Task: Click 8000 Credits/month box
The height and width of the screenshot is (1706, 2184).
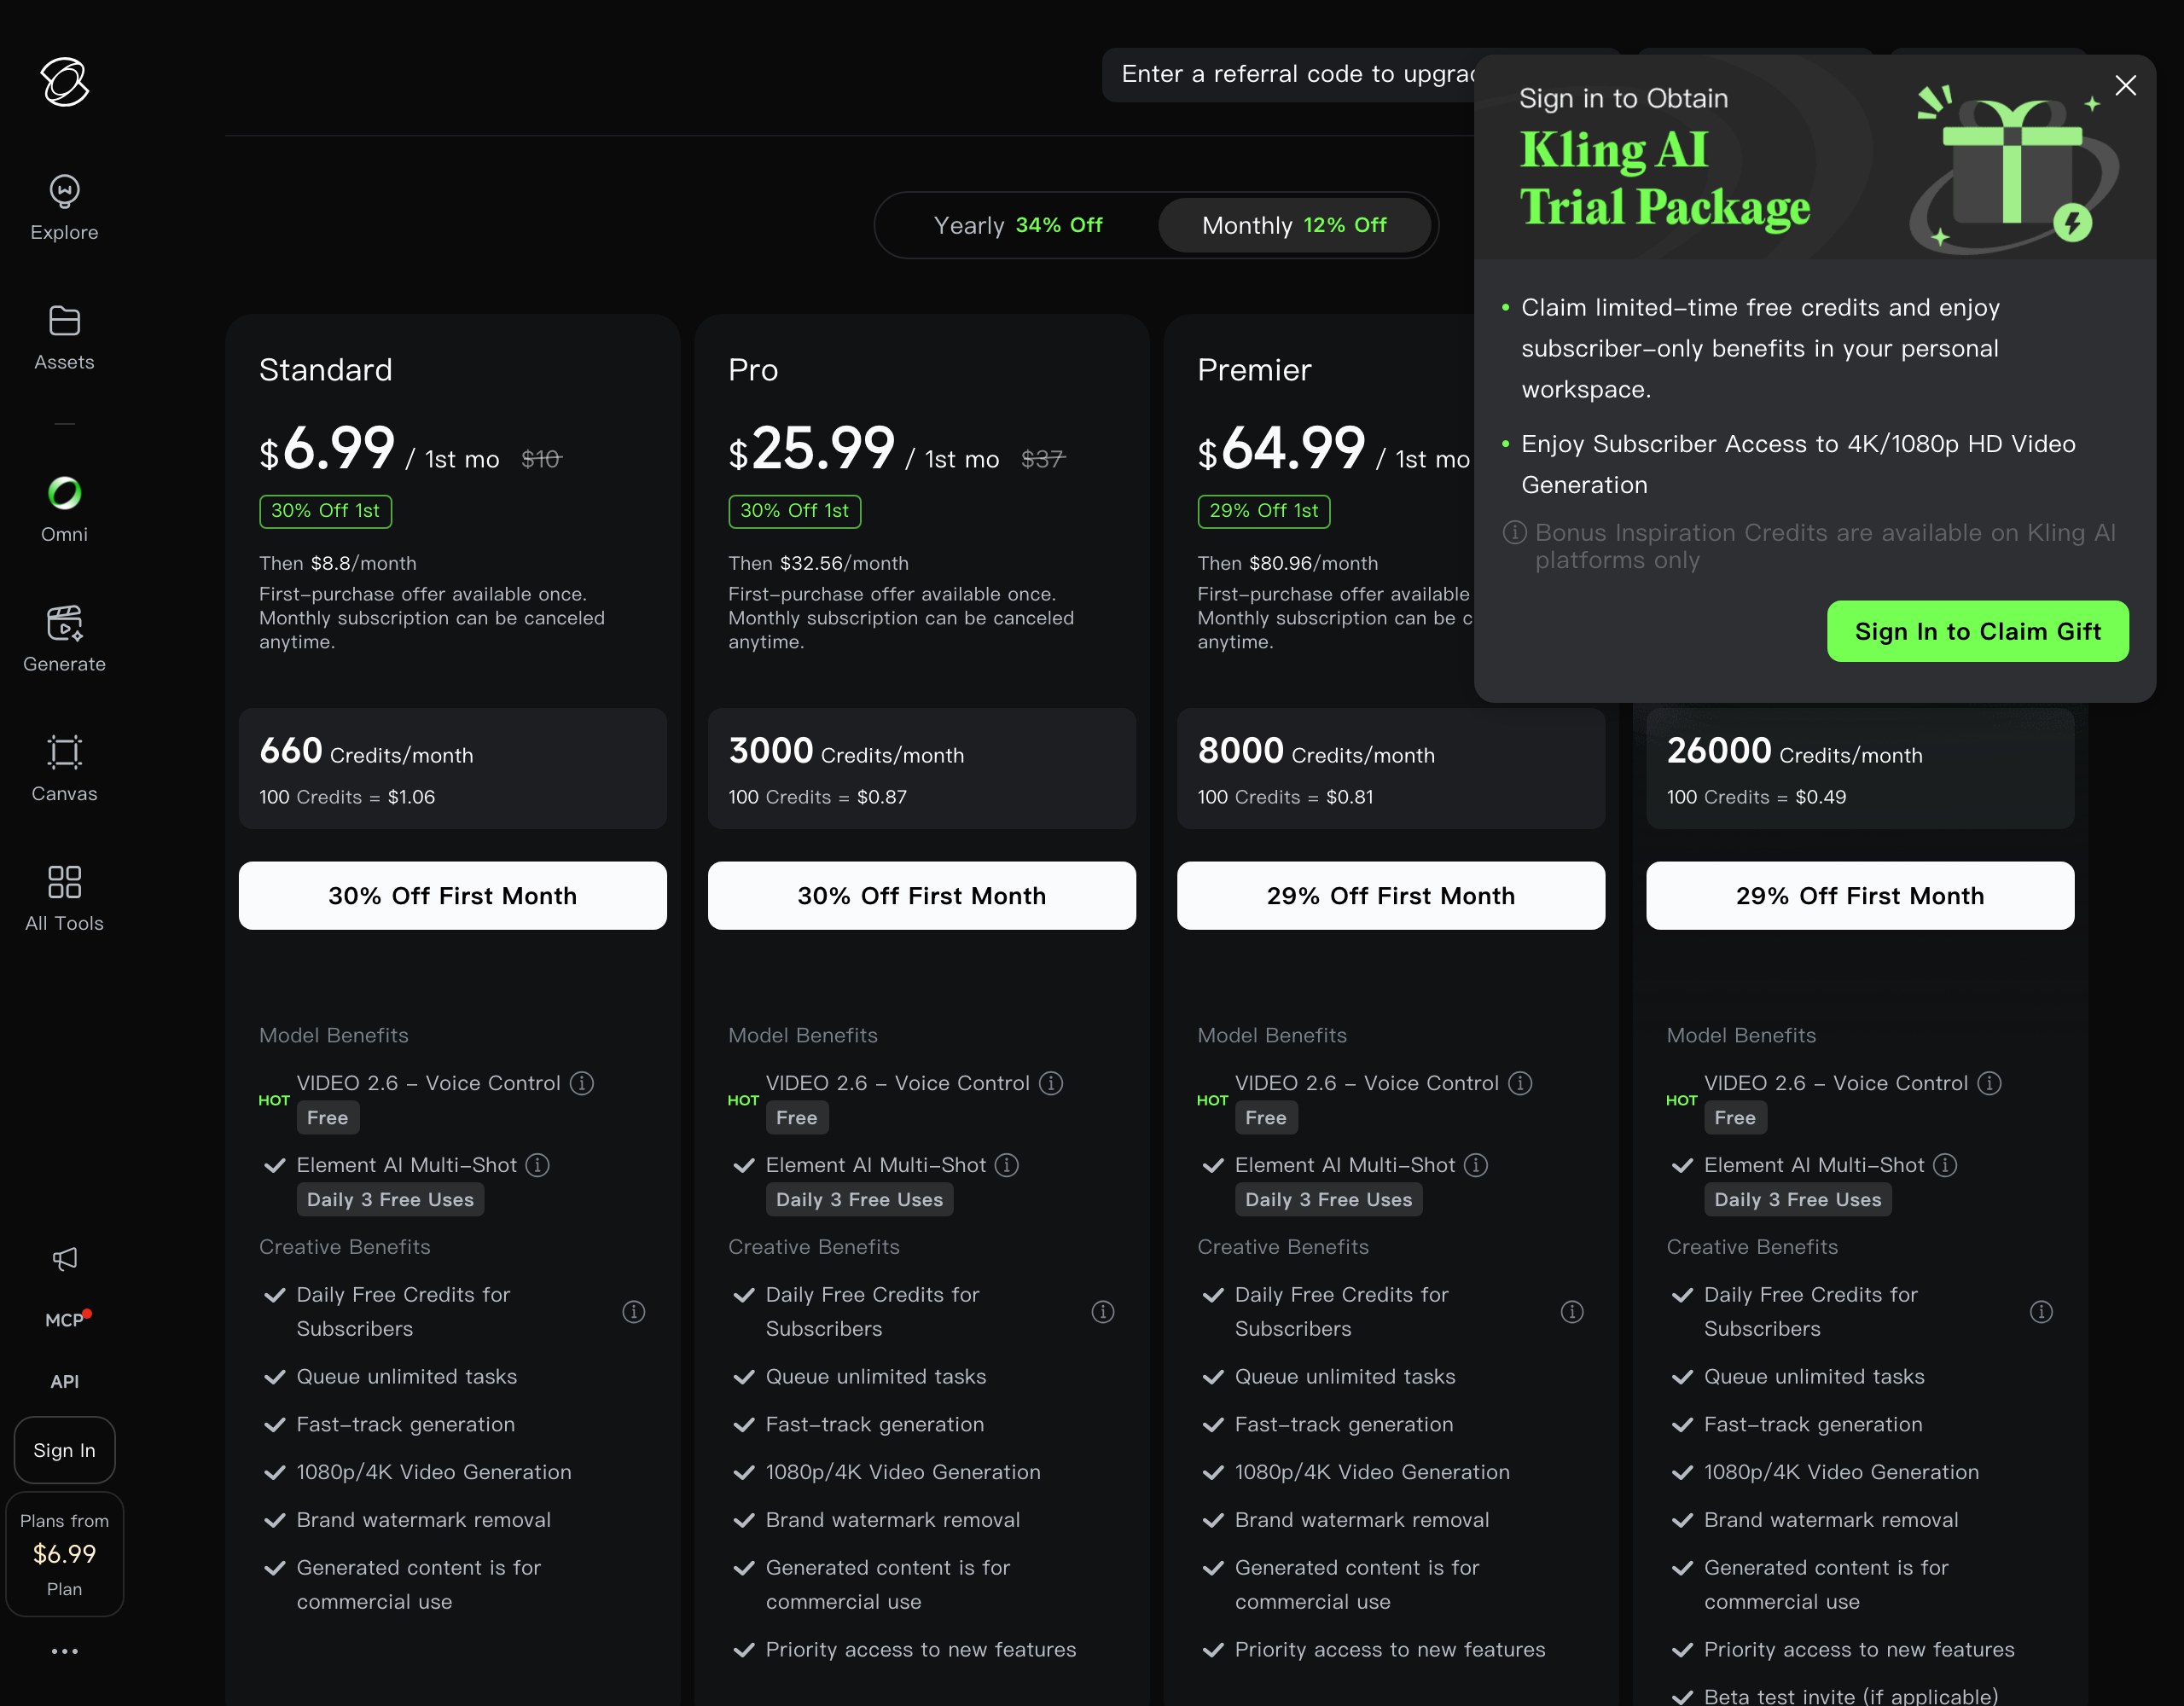Action: pos(1390,768)
